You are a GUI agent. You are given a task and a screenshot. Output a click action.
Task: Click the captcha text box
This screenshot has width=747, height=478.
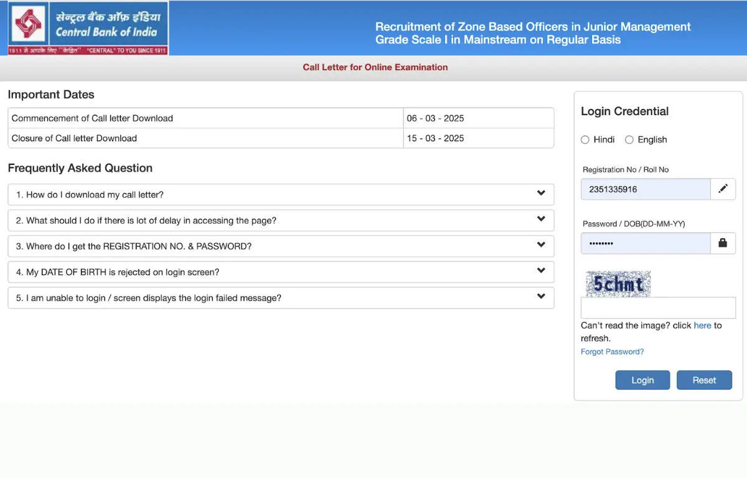click(658, 308)
